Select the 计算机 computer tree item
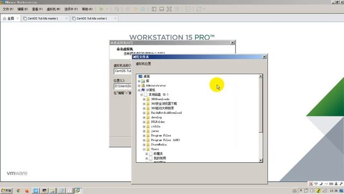The image size is (344, 194). point(150,90)
